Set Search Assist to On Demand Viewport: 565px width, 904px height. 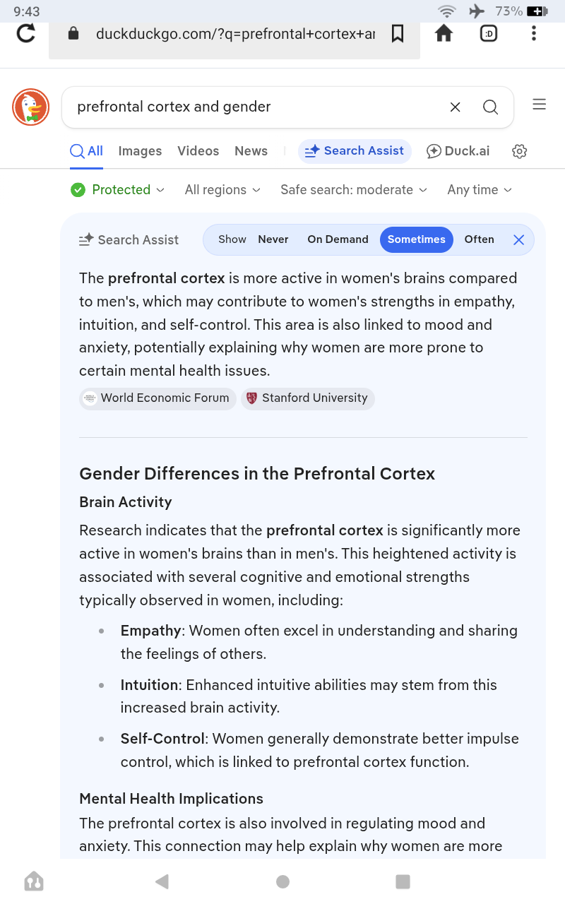338,239
